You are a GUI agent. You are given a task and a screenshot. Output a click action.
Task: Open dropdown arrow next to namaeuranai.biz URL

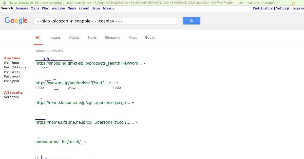coord(85,142)
